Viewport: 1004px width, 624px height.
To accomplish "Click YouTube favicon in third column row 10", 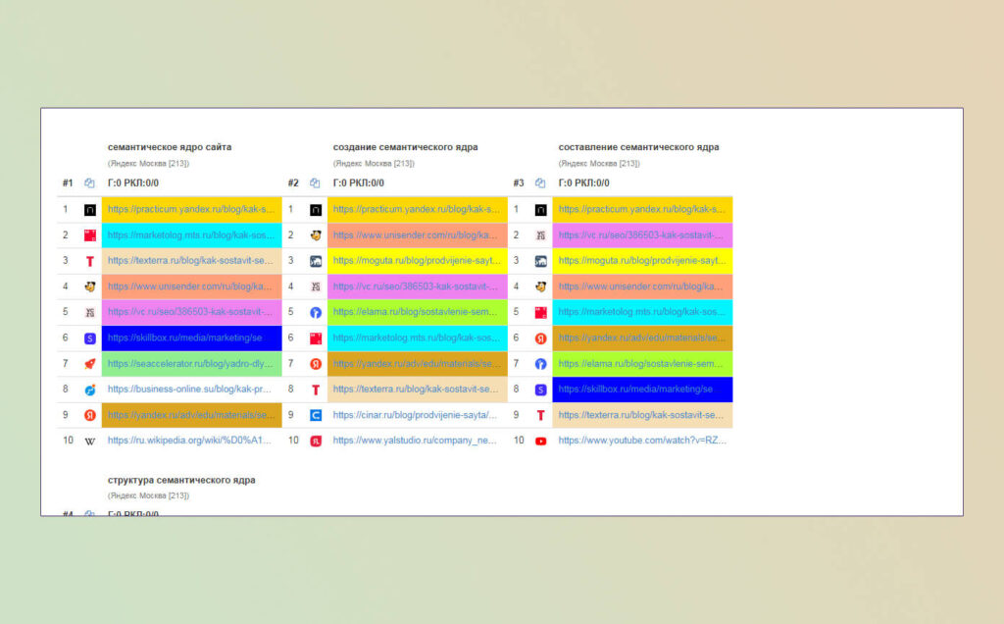I will tap(541, 441).
